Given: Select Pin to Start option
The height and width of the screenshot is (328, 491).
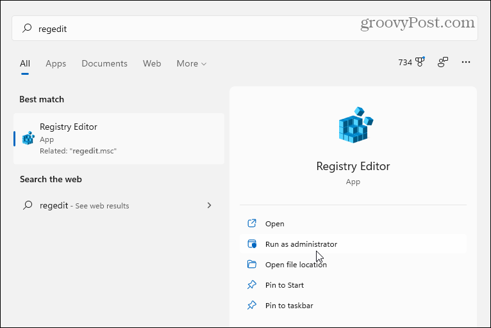Looking at the screenshot, I should point(284,285).
